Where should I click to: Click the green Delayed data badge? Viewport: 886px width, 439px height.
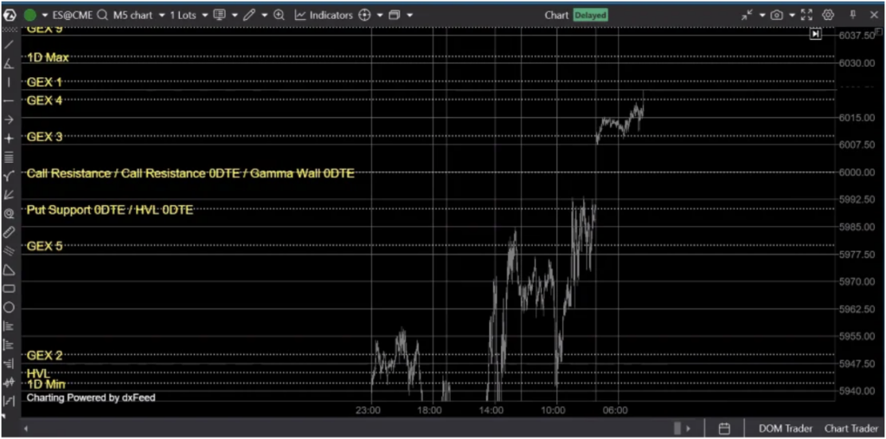pyautogui.click(x=590, y=16)
